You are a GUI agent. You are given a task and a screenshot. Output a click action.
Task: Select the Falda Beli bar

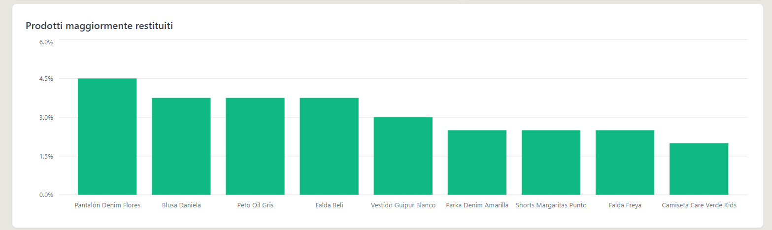[x=329, y=146]
